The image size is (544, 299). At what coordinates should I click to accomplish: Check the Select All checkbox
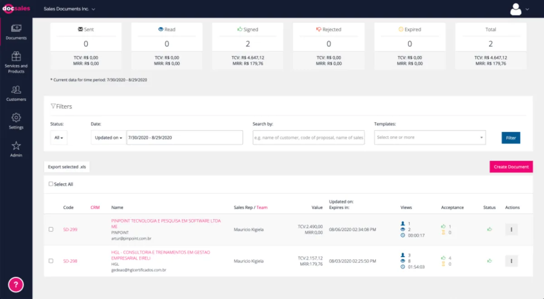[51, 184]
